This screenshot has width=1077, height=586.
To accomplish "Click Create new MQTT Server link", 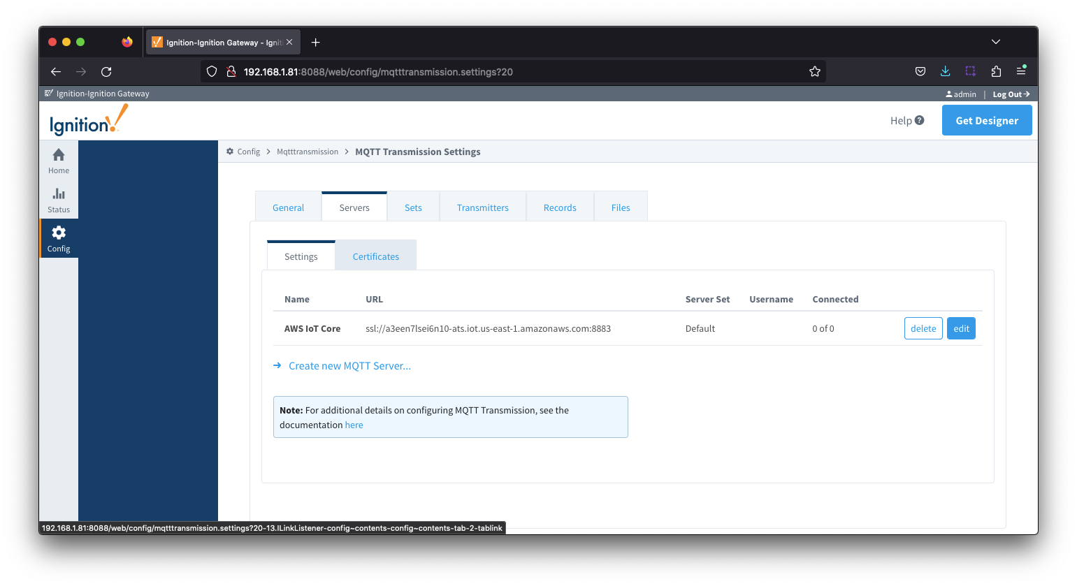I will [x=349, y=366].
